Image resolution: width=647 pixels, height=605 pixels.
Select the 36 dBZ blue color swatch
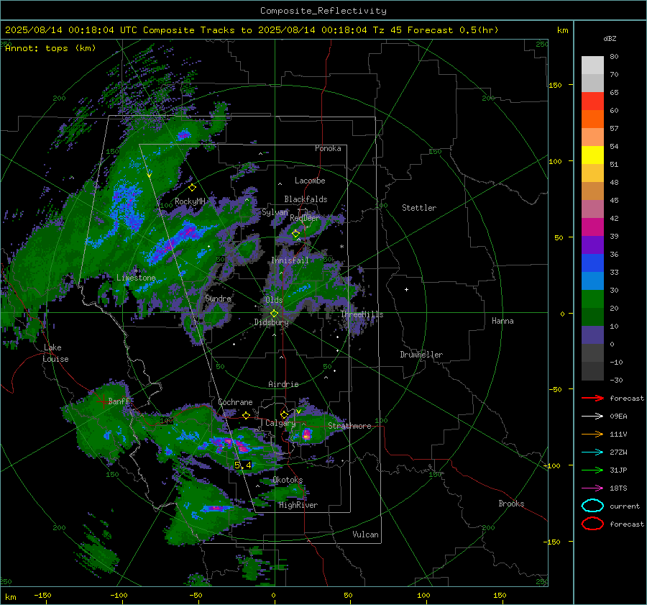click(x=592, y=263)
